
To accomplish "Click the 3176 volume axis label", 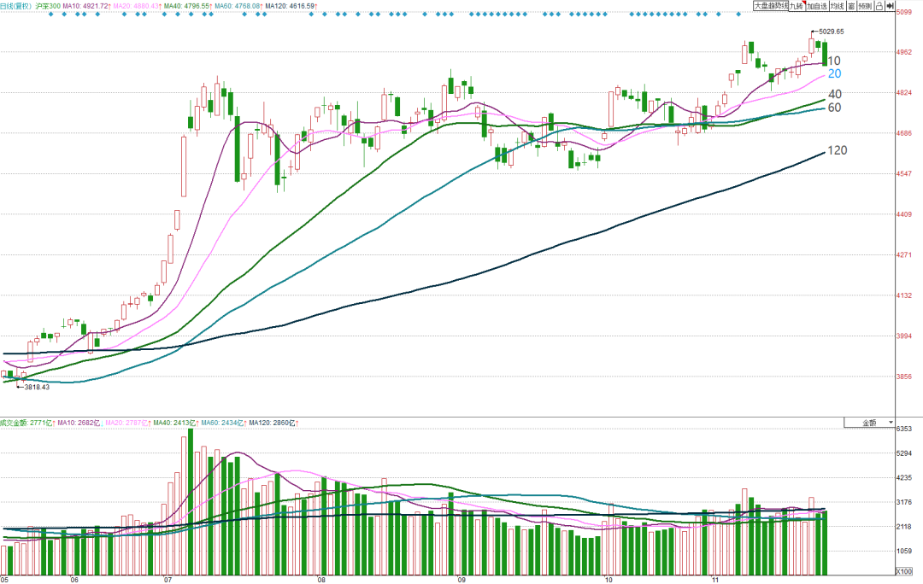I will pos(903,502).
